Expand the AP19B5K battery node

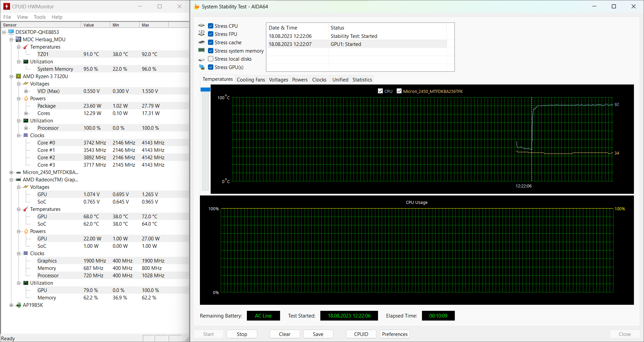(11, 305)
